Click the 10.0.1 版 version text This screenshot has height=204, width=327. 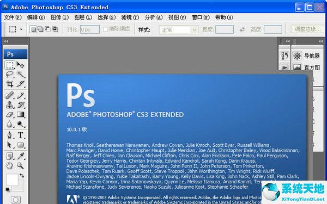(77, 129)
